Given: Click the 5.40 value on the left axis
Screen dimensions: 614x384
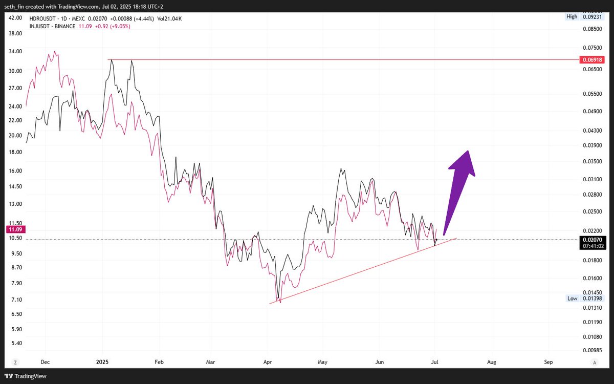Looking at the screenshot, I should point(16,343).
